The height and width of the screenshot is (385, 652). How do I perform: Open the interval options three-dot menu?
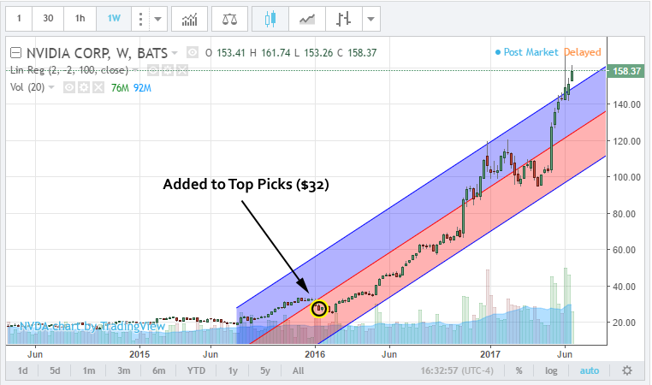coord(140,19)
